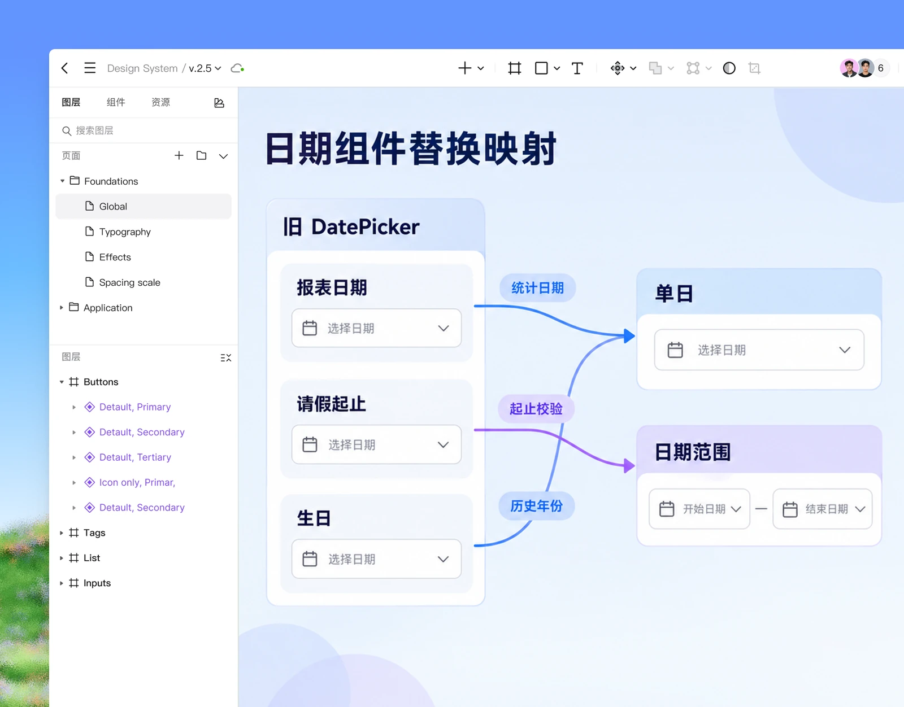Click the vector path edit icon
Image resolution: width=904 pixels, height=707 pixels.
693,68
